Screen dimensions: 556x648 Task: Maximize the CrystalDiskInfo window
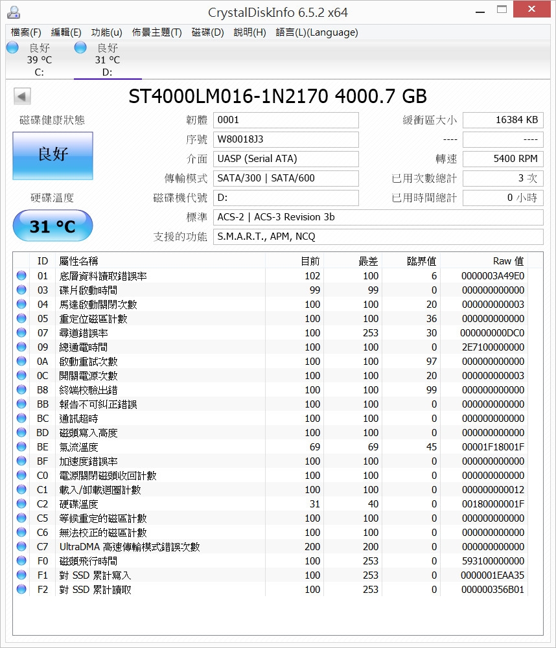tap(502, 10)
